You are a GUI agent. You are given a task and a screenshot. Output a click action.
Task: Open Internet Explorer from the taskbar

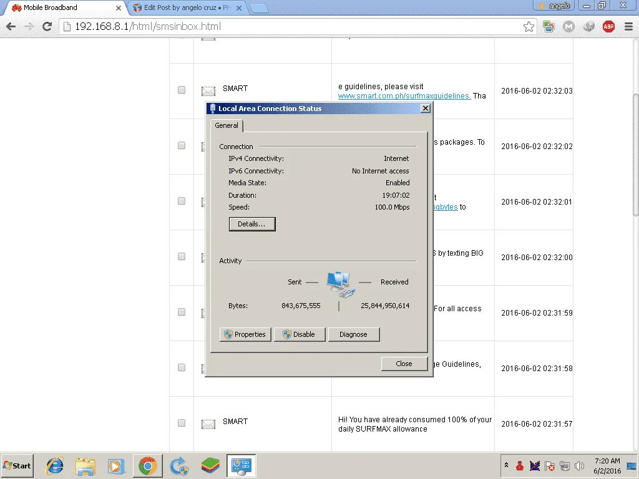pos(55,465)
